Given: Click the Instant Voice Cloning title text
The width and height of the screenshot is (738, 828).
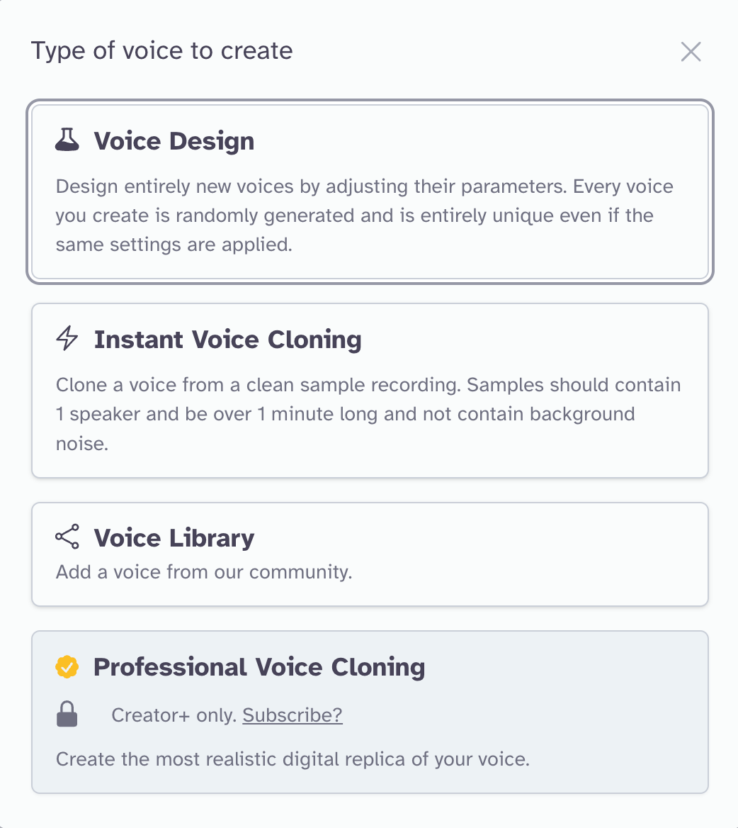Looking at the screenshot, I should pyautogui.click(x=227, y=340).
